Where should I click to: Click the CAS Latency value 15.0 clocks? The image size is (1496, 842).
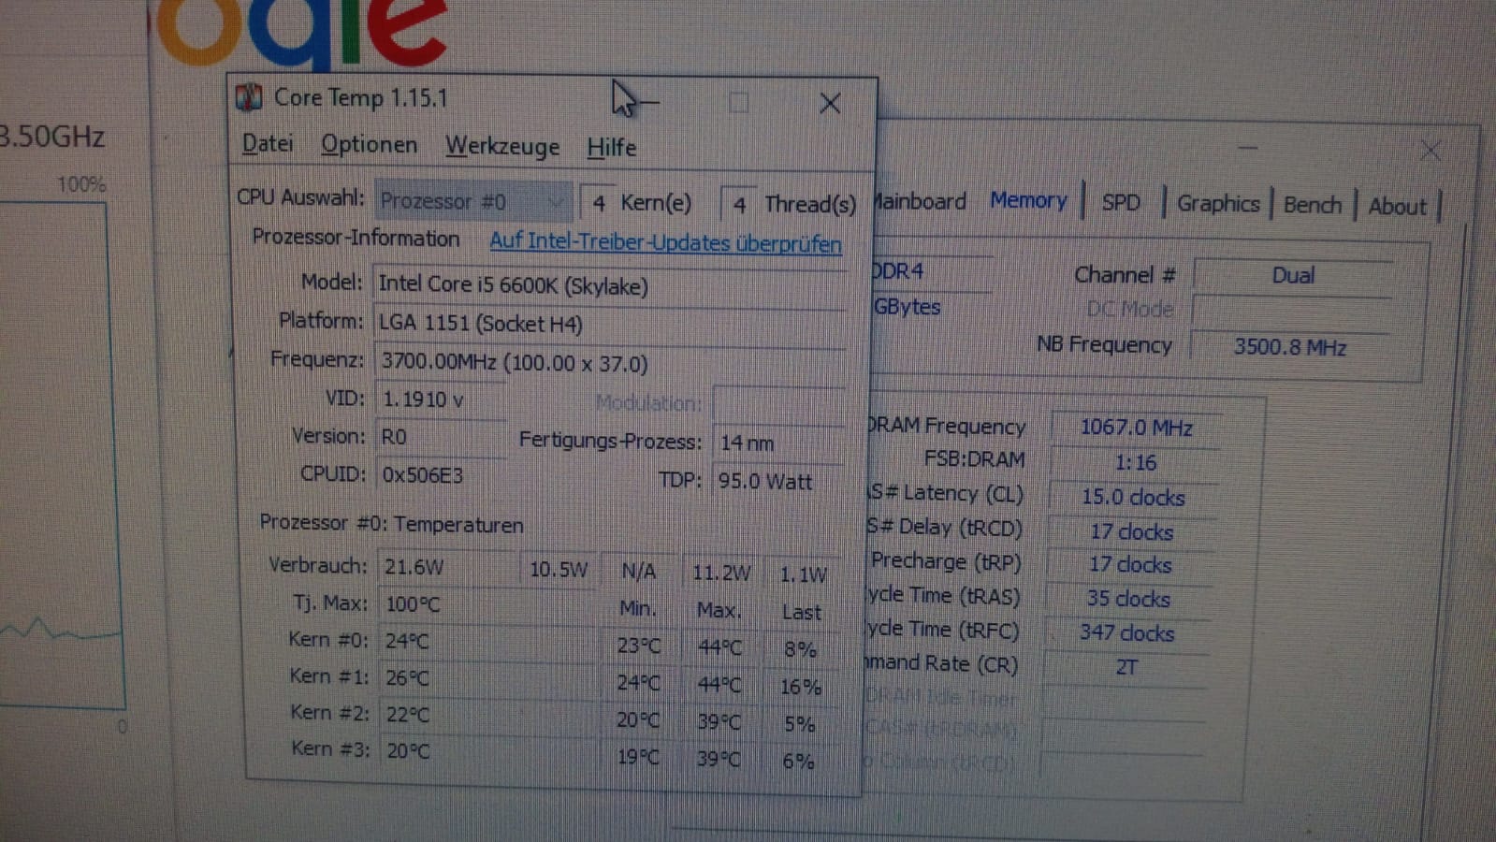point(1133,497)
